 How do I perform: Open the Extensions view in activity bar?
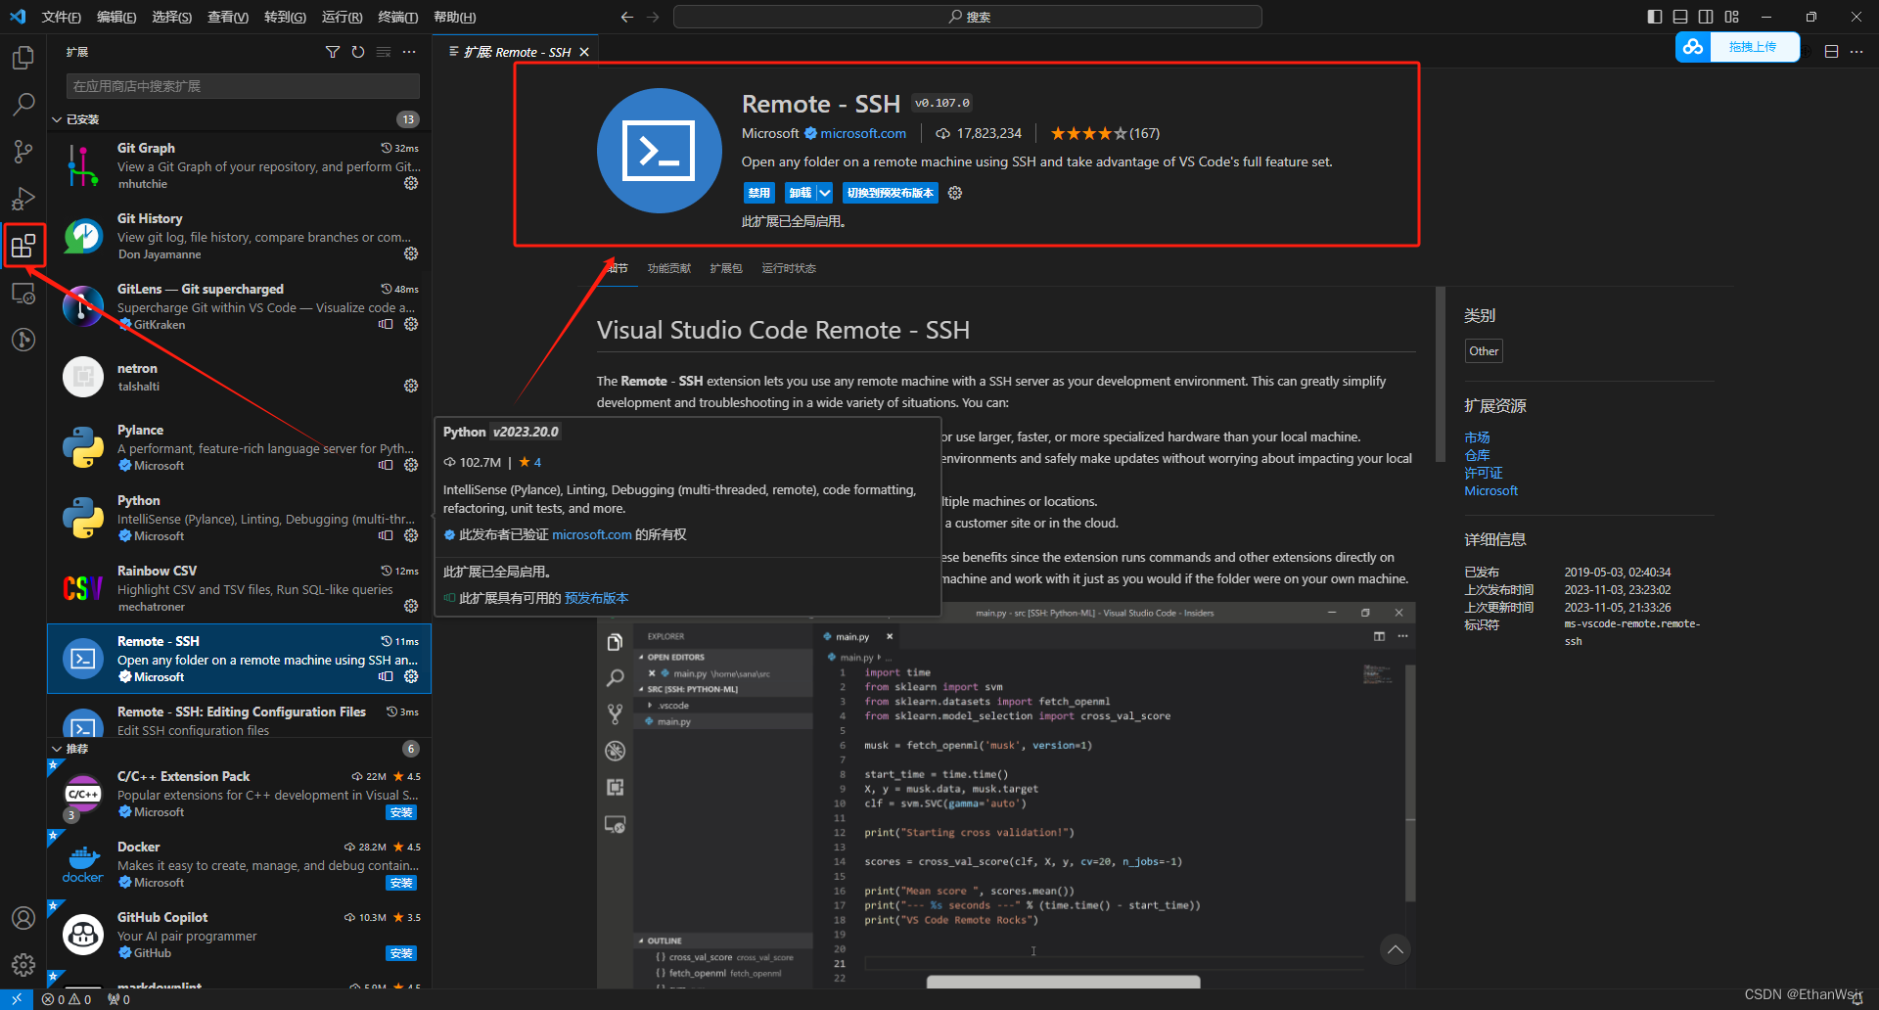coord(23,246)
